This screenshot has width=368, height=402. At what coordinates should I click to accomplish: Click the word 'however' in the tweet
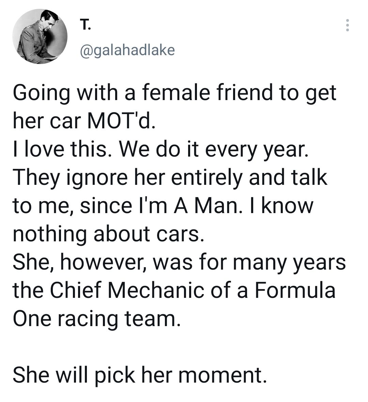(x=104, y=263)
